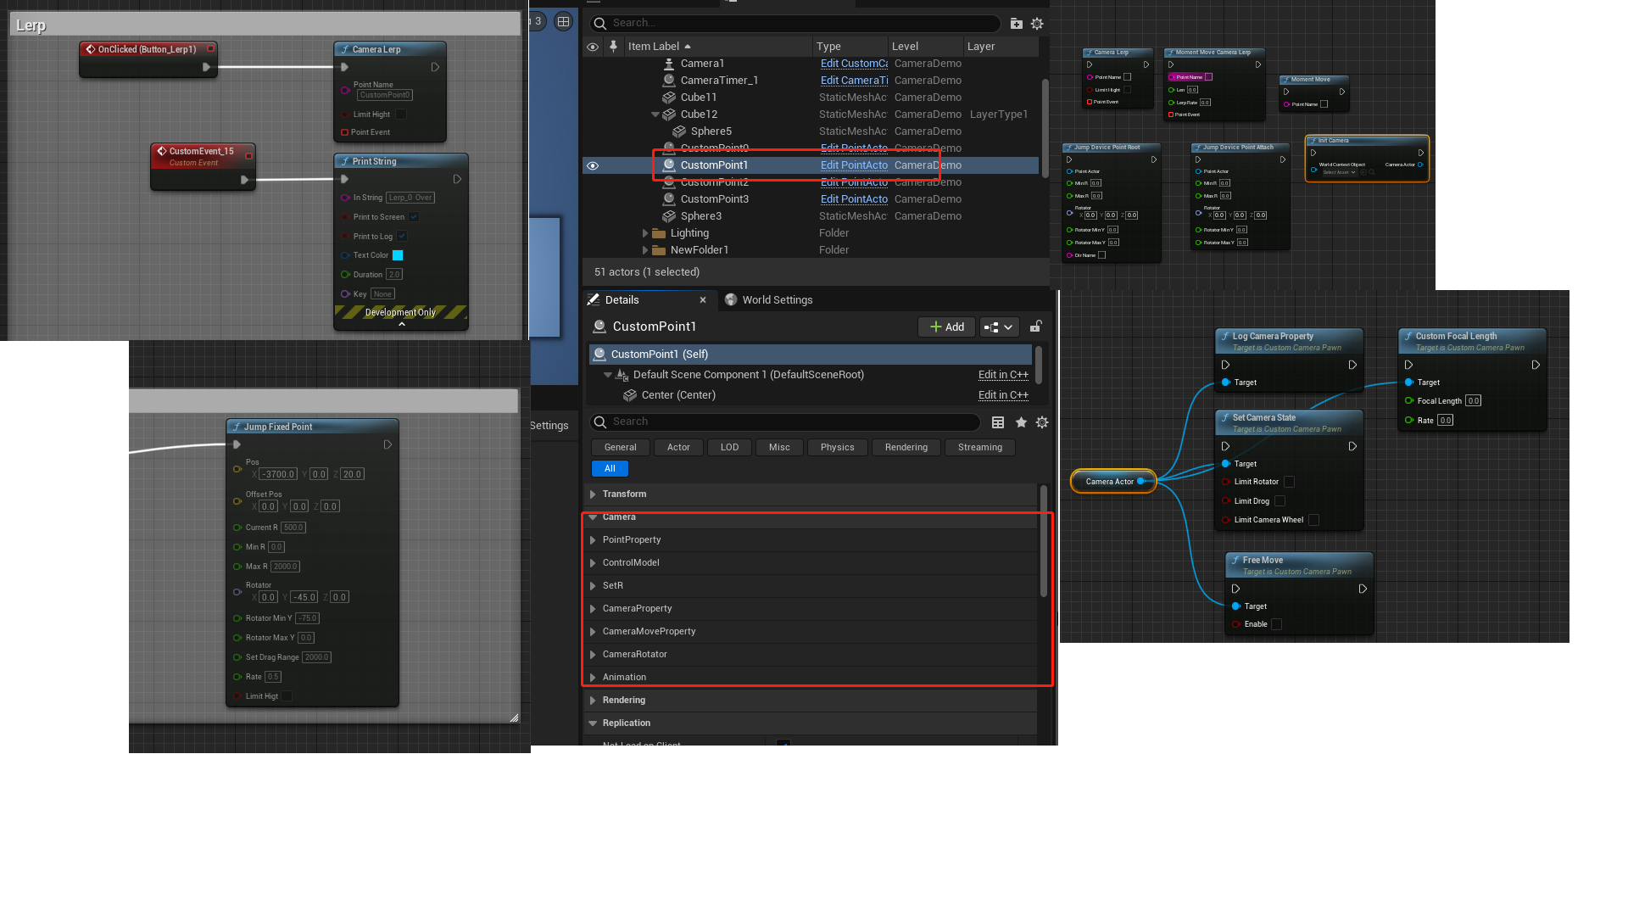Select the Physics filter in the Details panel
1628x916 pixels.
coord(837,447)
